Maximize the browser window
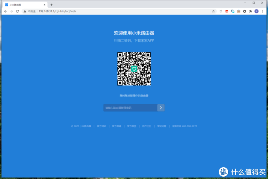 254,3
